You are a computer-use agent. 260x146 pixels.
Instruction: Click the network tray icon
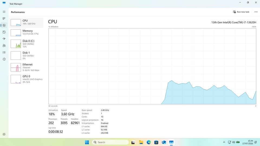coord(229,142)
